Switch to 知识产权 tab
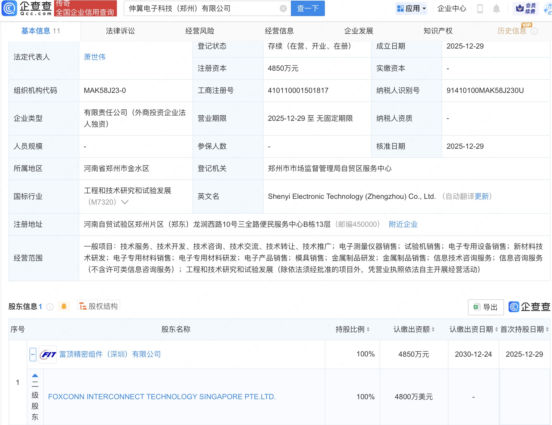The image size is (552, 425). coord(438,31)
